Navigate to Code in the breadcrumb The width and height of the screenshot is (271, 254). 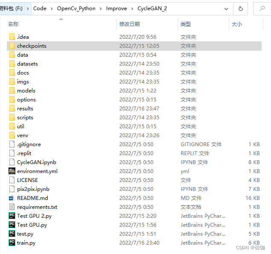[x=40, y=8]
